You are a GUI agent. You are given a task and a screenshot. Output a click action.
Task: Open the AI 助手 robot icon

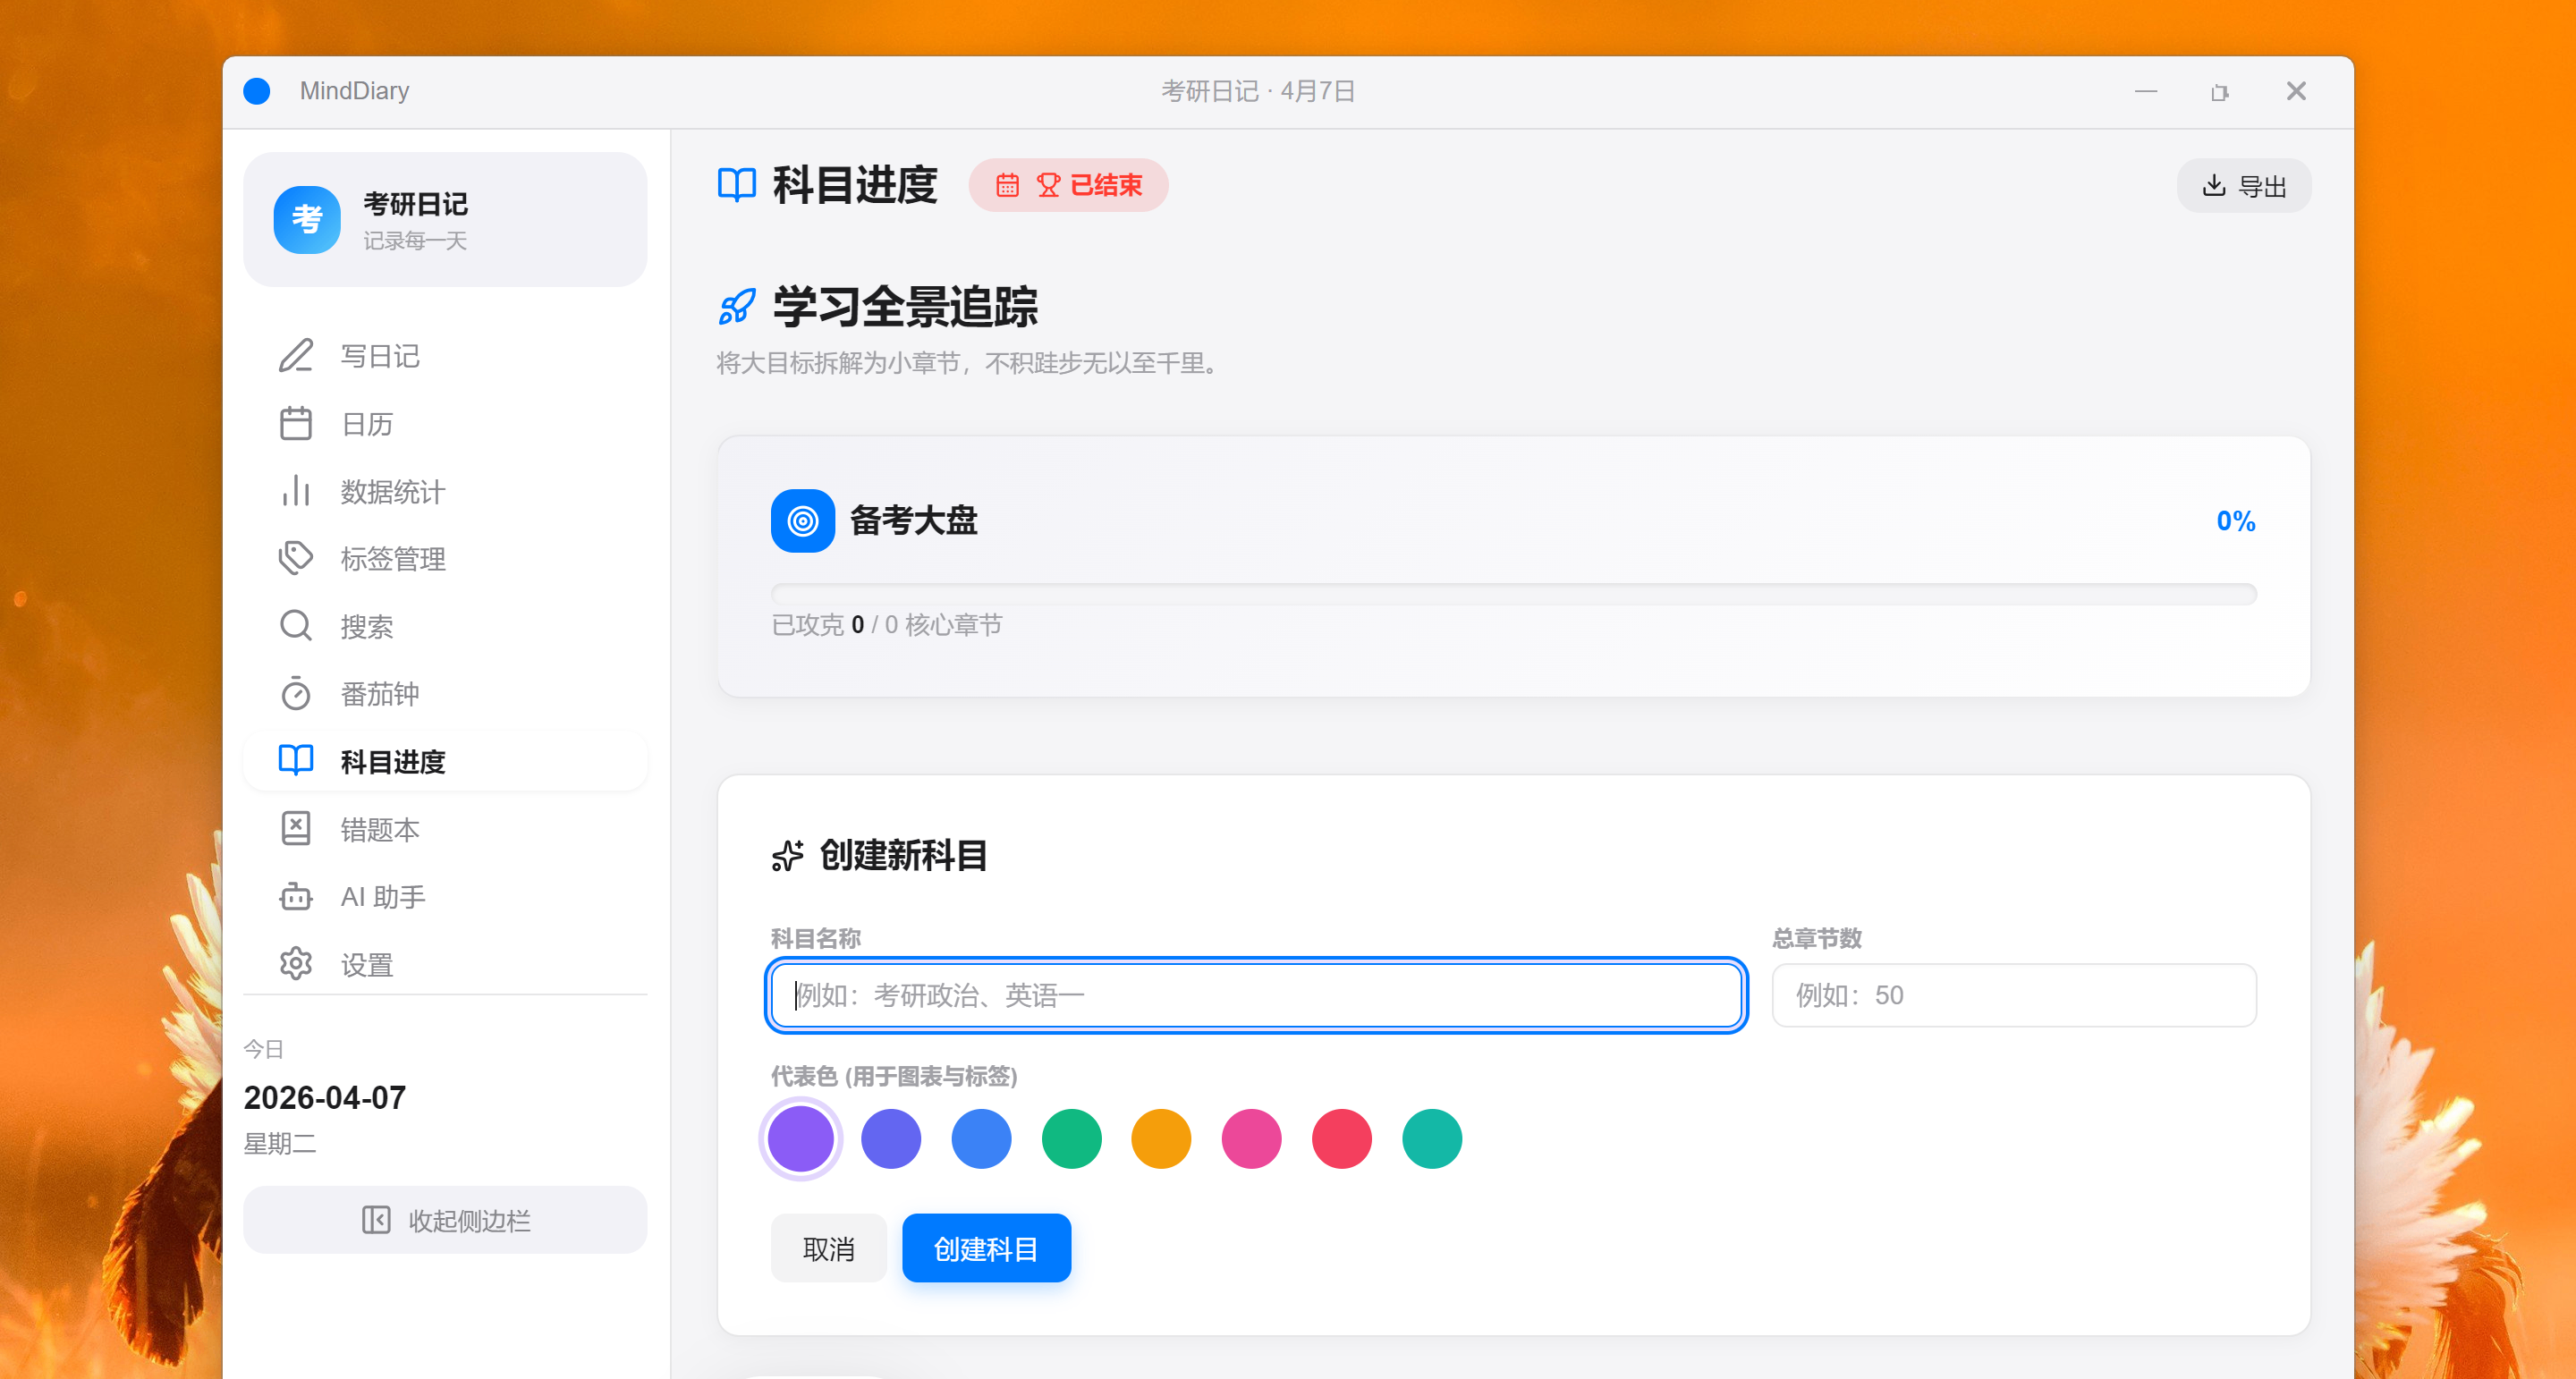296,896
